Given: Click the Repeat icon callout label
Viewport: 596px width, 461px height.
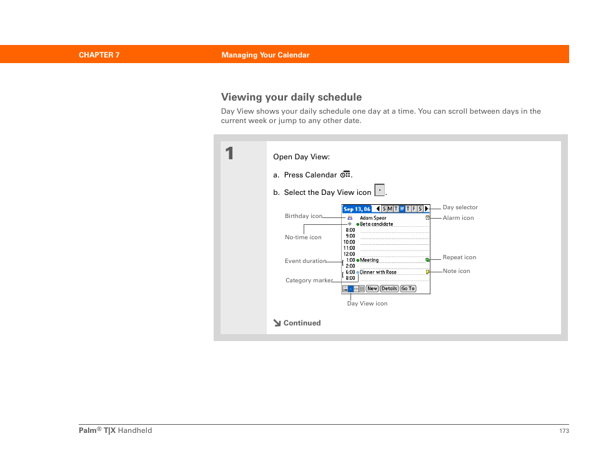Looking at the screenshot, I should (x=460, y=257).
